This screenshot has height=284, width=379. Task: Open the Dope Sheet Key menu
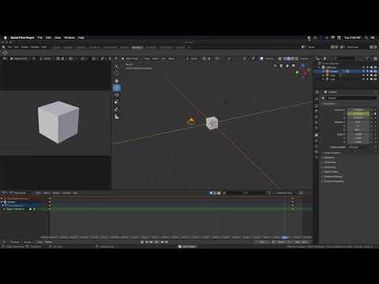pyautogui.click(x=75, y=192)
